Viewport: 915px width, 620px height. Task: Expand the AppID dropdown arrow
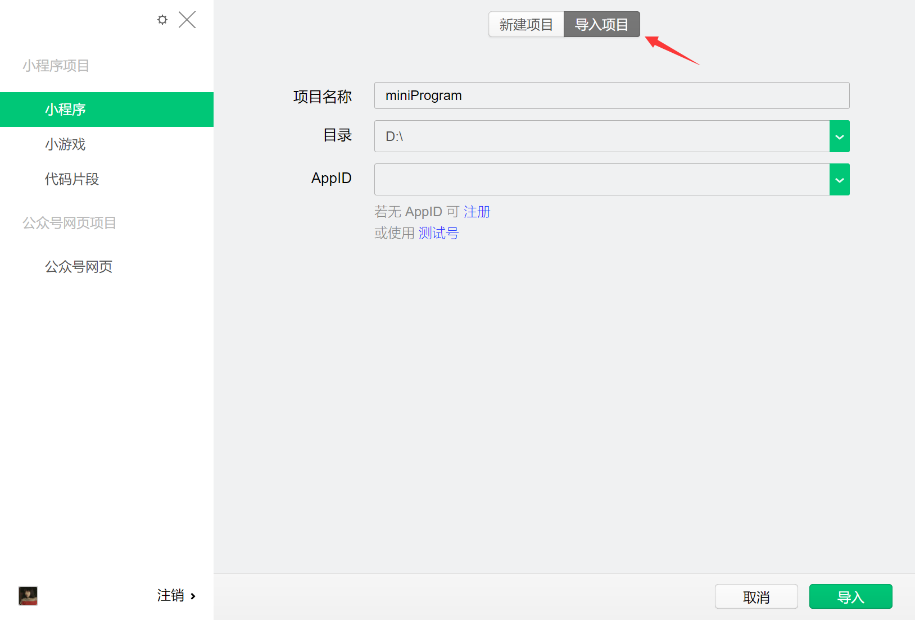[x=839, y=180]
